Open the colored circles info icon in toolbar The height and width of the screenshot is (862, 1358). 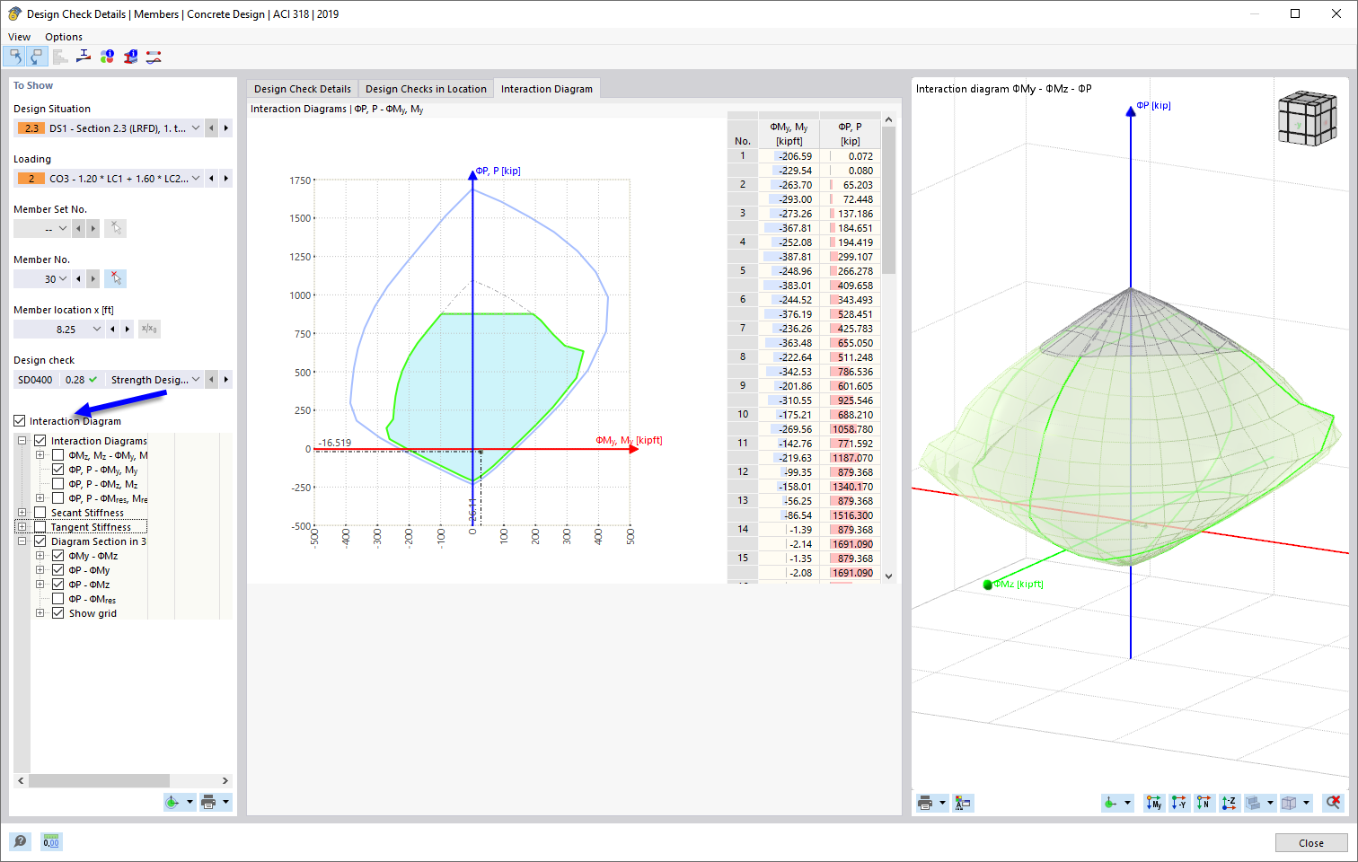(107, 57)
